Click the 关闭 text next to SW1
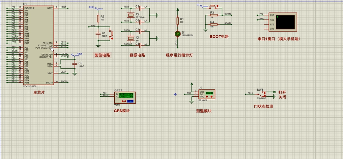Image resolution: width=343 pixels, height=159 pixels. 282,97
